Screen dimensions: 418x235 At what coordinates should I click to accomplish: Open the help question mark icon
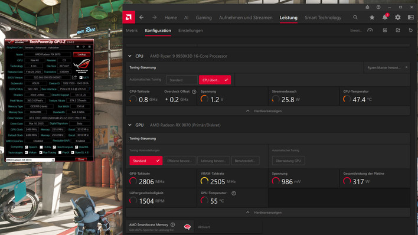[x=378, y=7]
